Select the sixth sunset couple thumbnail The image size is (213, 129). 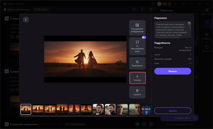point(86,109)
